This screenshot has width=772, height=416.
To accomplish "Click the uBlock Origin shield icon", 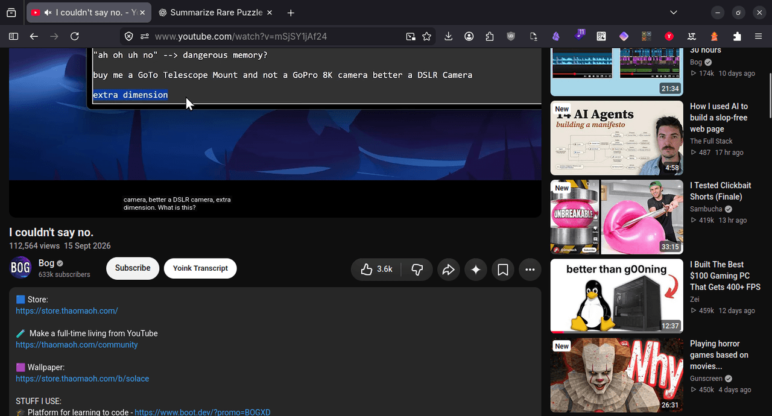I will (x=511, y=36).
